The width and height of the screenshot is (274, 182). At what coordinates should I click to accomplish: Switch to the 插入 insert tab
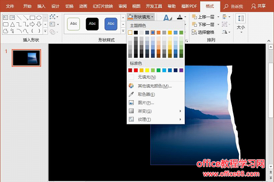coord(41,6)
